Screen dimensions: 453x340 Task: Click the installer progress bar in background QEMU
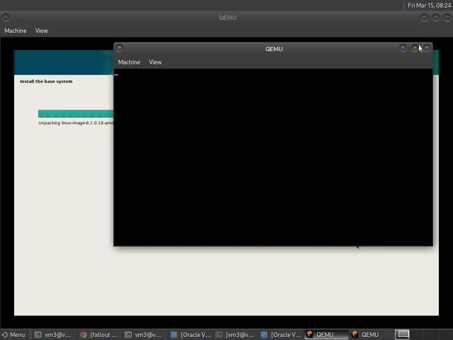[76, 114]
